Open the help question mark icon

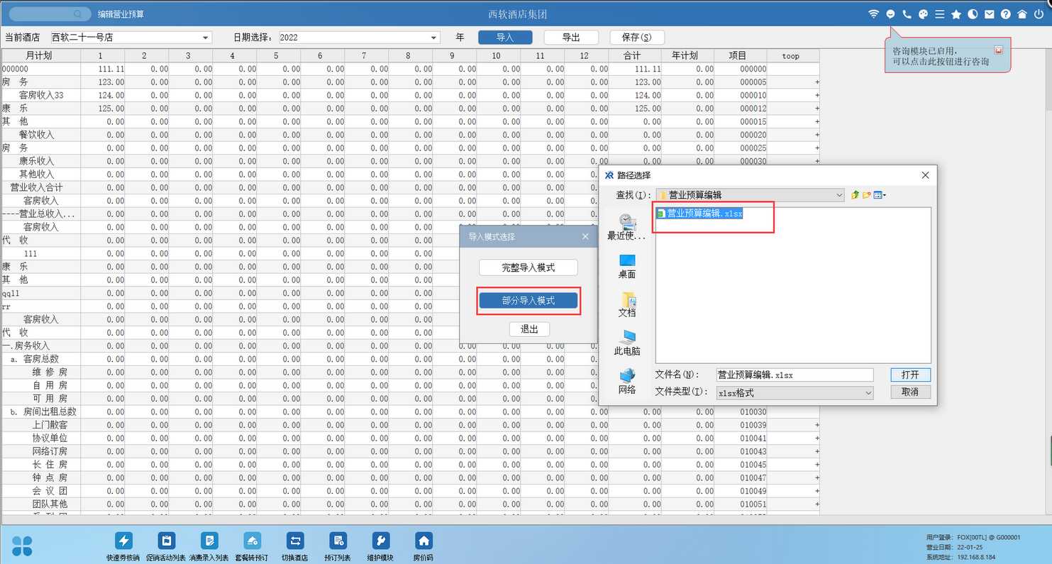coord(1005,14)
